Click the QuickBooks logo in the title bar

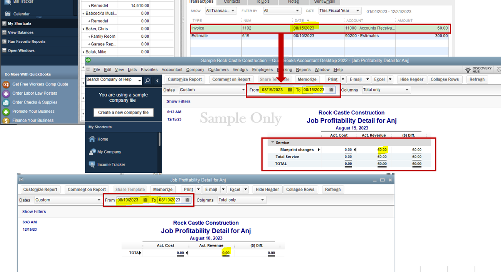88,60
